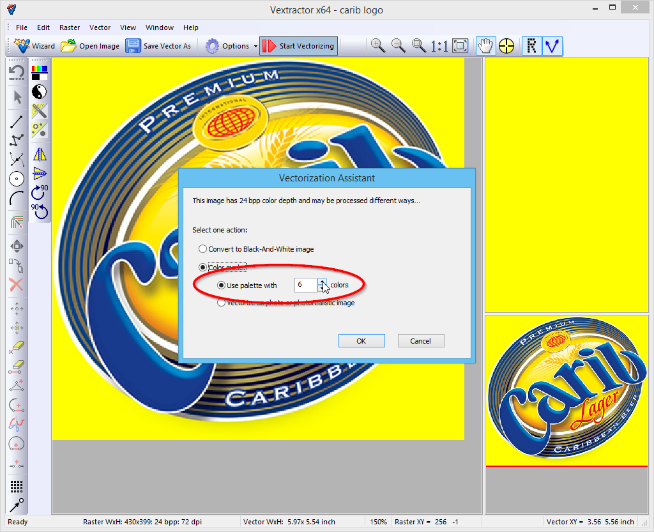The width and height of the screenshot is (654, 532).
Task: Click the Zoom In magnifier icon
Action: pos(378,45)
